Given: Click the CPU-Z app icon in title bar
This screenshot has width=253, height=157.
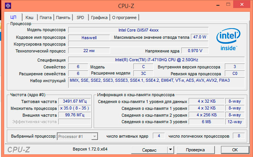Looking at the screenshot, I should point(8,6).
